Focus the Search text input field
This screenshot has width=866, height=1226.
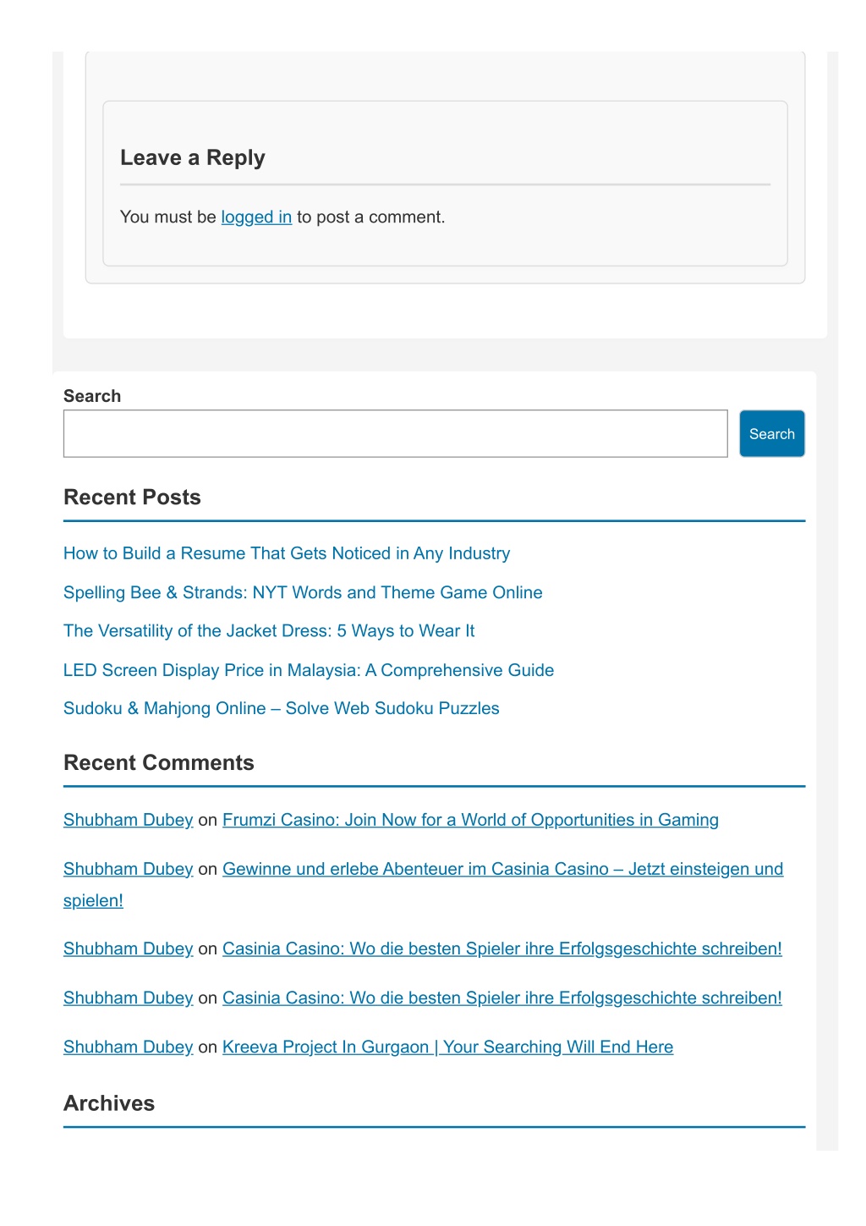[x=395, y=434]
